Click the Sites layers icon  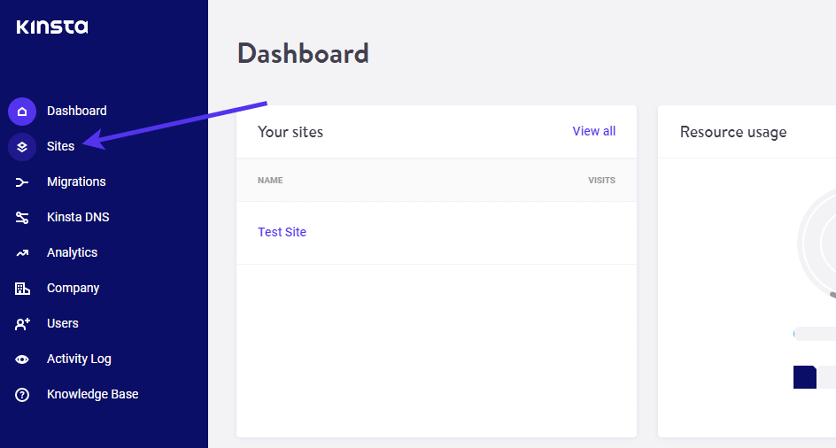22,147
